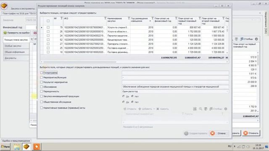Click the grid's vertical scrollbar up arrow

click(227, 27)
